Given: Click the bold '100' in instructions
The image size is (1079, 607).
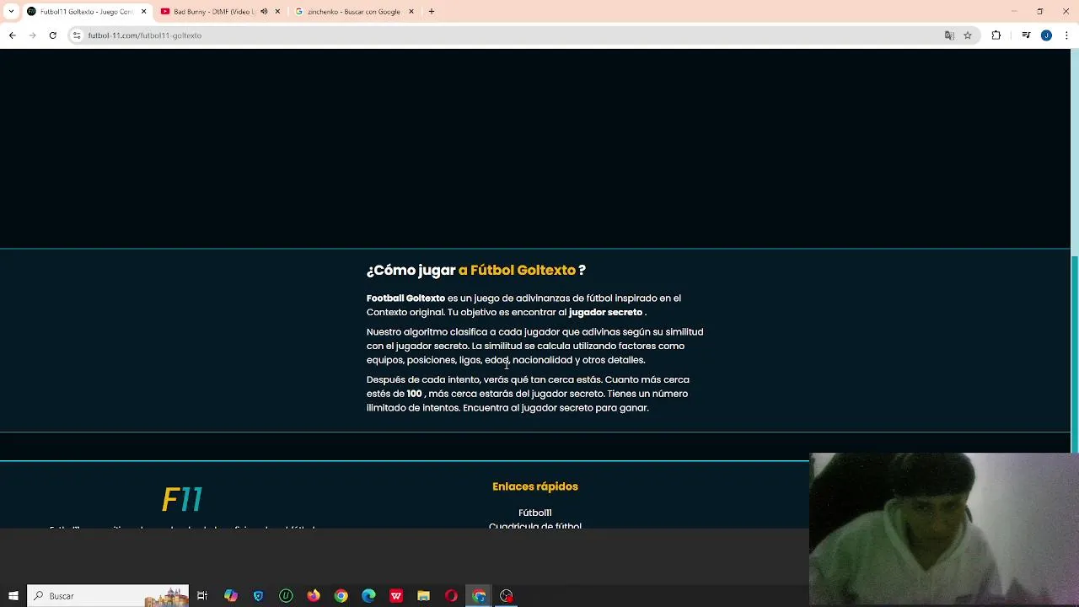Looking at the screenshot, I should coord(414,394).
